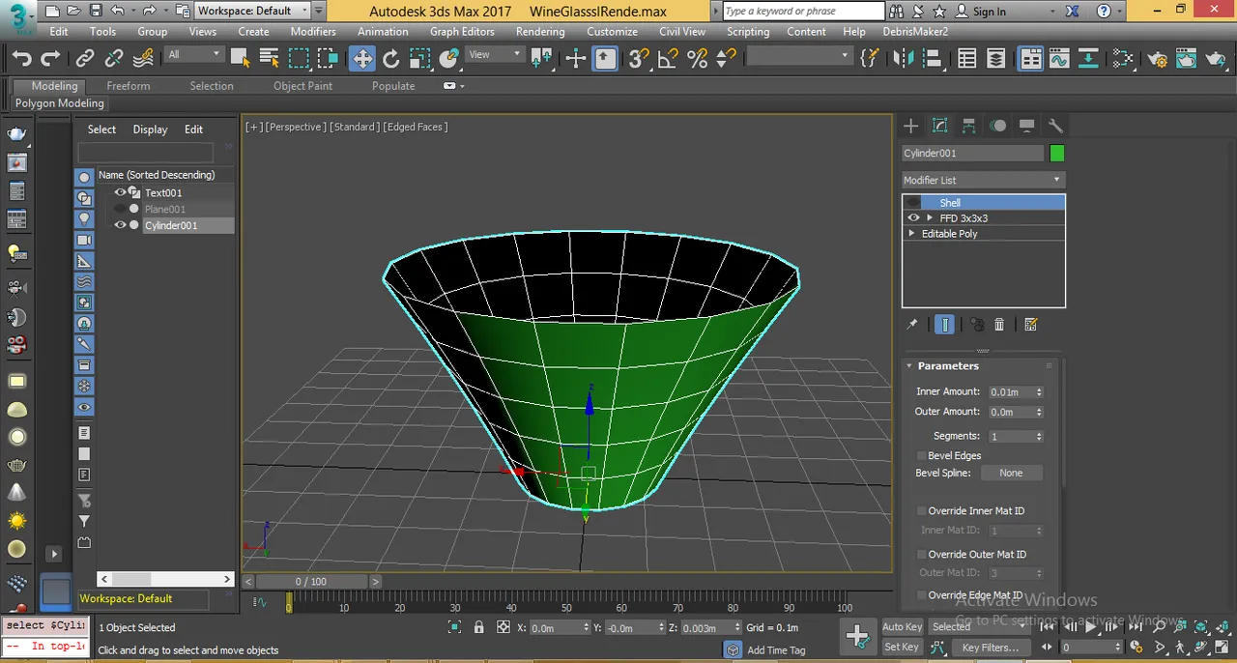The height and width of the screenshot is (663, 1237).
Task: Open the Workspace: Default dropdown
Action: coord(253,11)
